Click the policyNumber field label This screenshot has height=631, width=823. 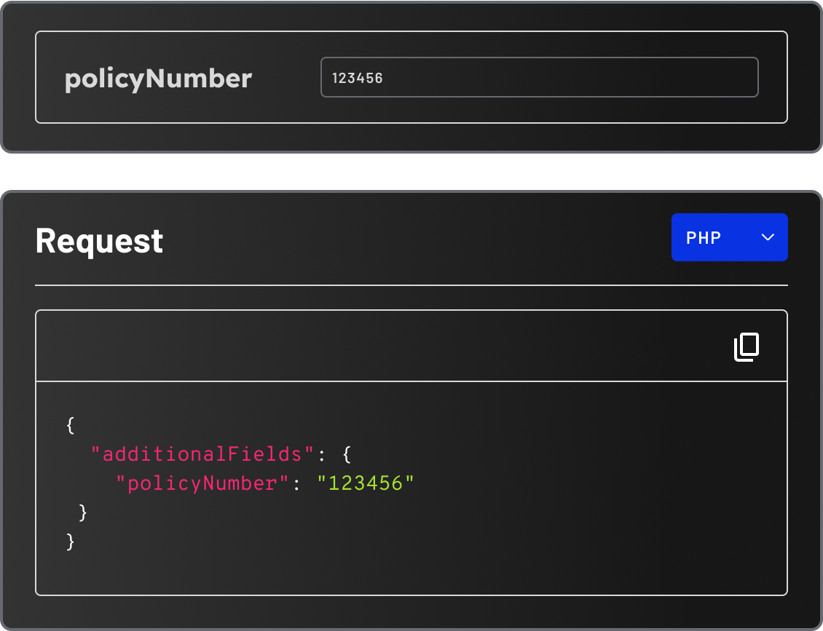158,78
